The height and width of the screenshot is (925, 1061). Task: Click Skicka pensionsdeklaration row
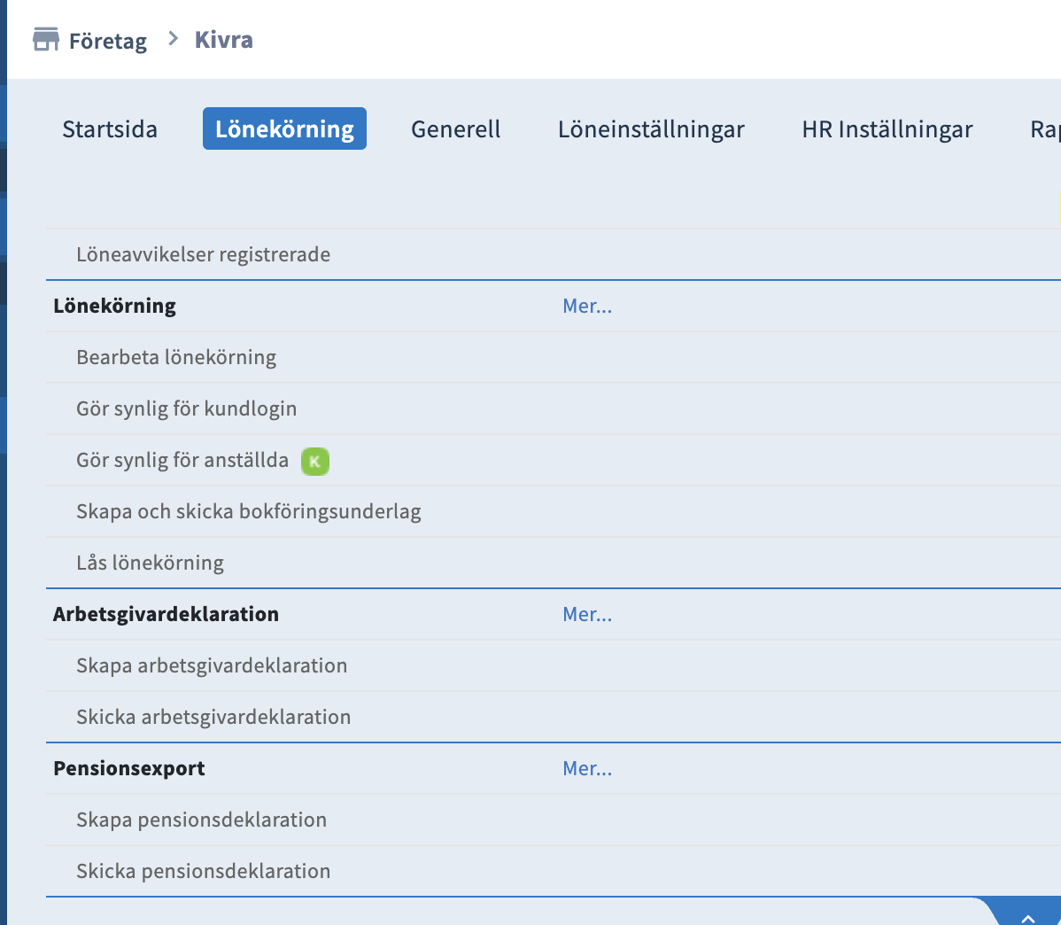point(203,871)
